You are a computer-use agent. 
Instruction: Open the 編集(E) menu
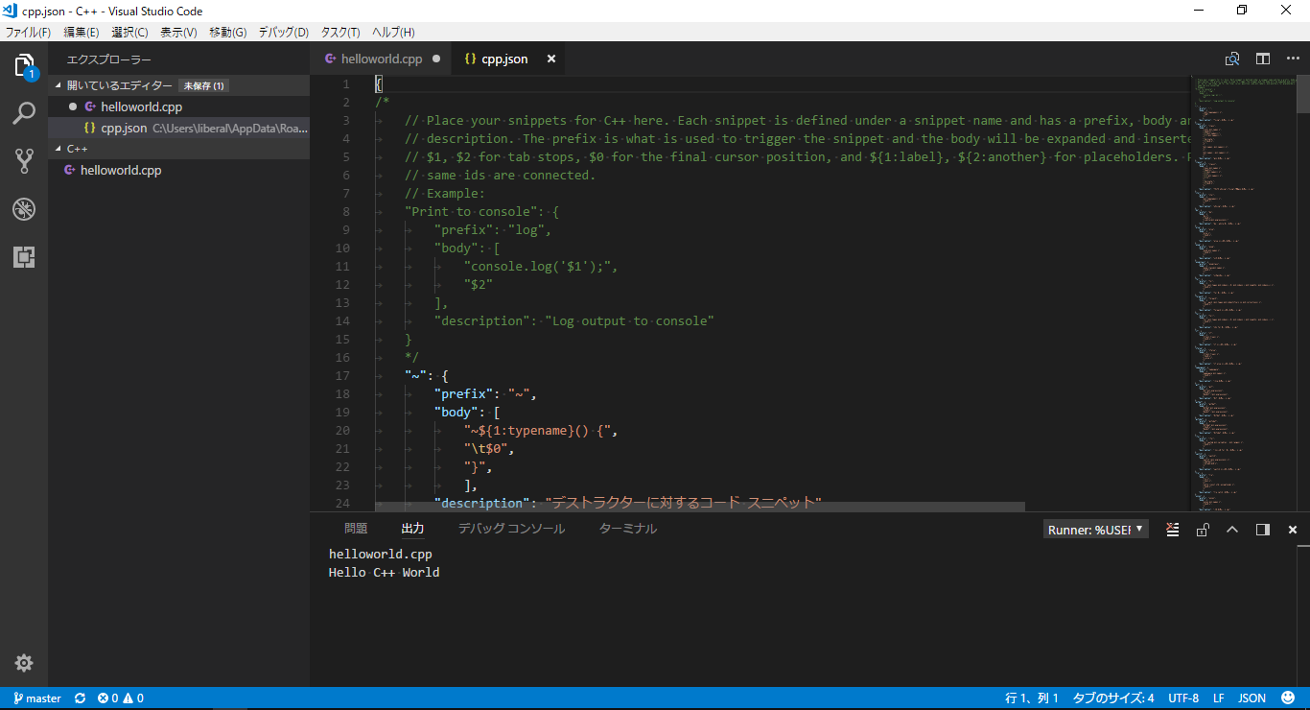82,32
